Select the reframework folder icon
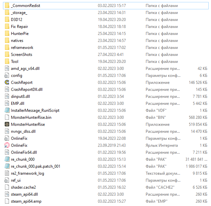 pyautogui.click(x=7, y=48)
